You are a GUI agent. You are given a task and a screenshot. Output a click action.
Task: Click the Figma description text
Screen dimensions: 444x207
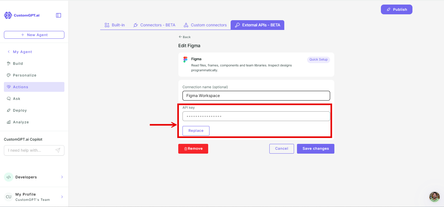tap(241, 68)
